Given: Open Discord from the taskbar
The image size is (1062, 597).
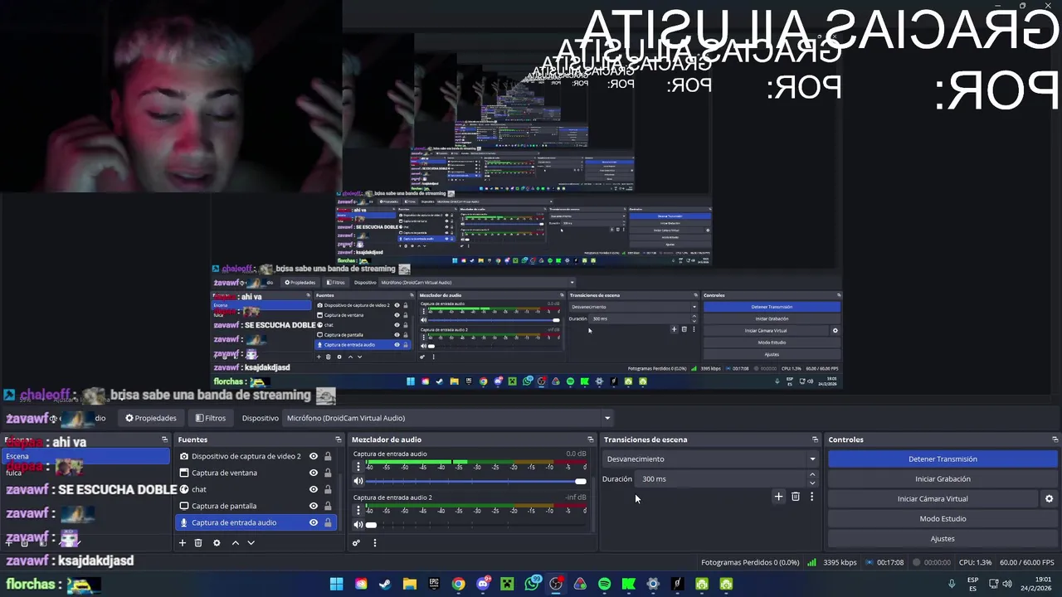Looking at the screenshot, I should 483,584.
